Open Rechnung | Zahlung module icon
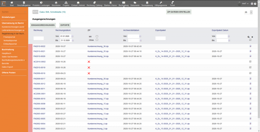Viewport: 260px width, 132px height. 95,3
